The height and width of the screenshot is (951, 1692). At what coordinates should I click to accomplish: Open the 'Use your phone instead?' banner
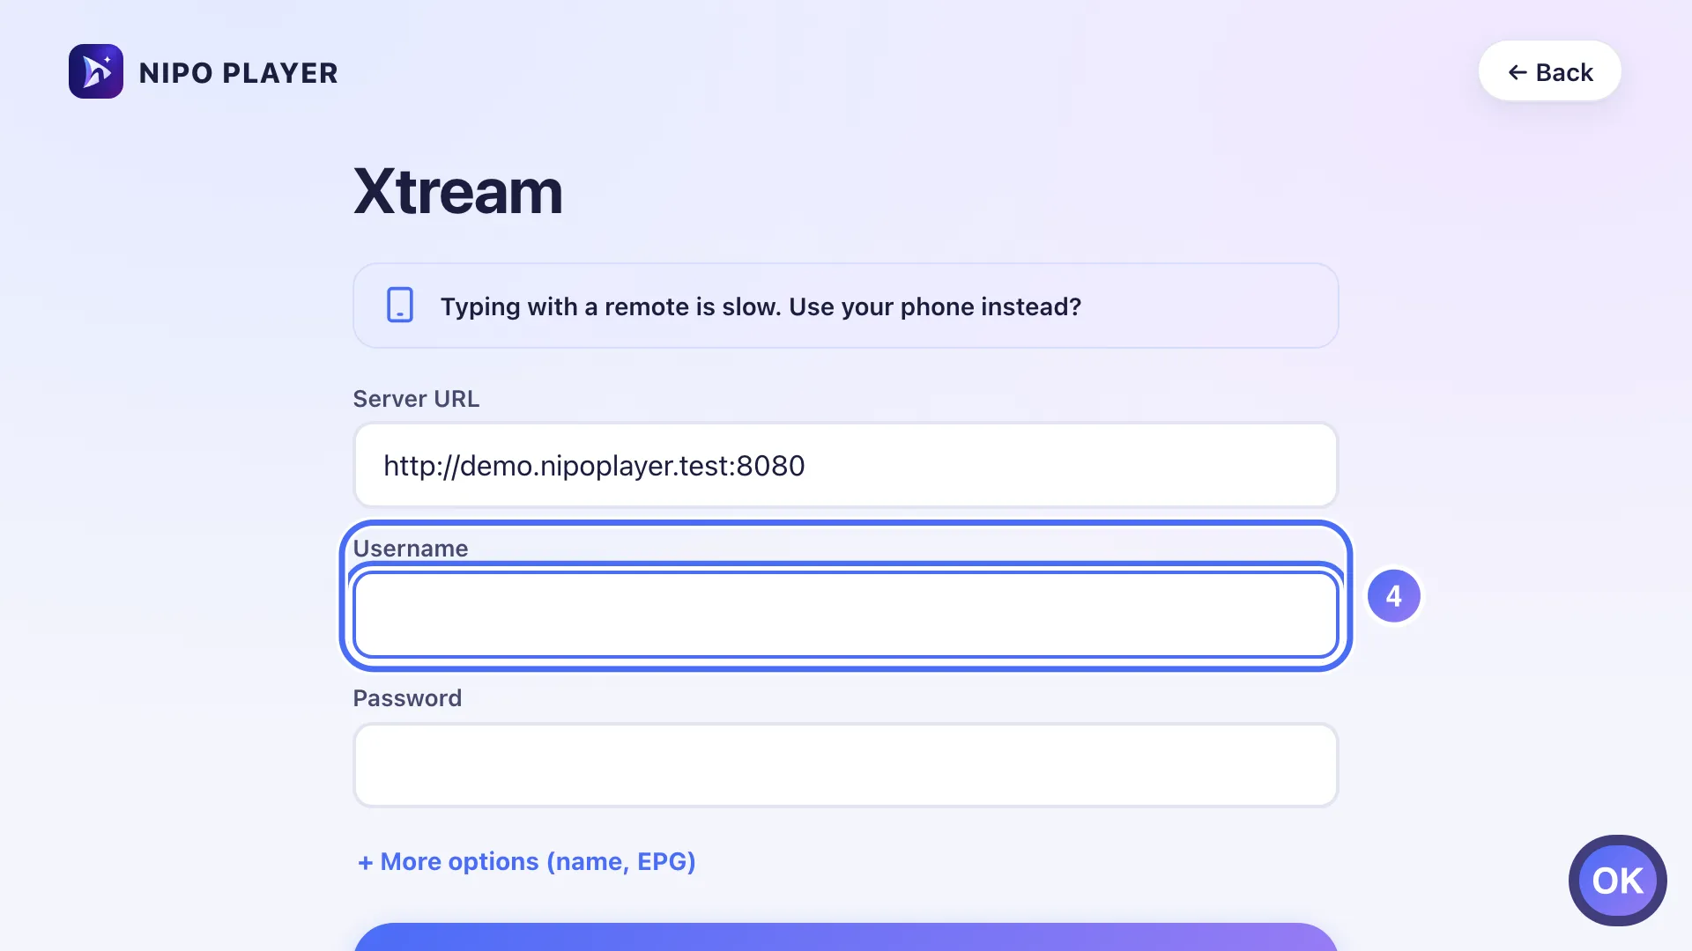845,306
